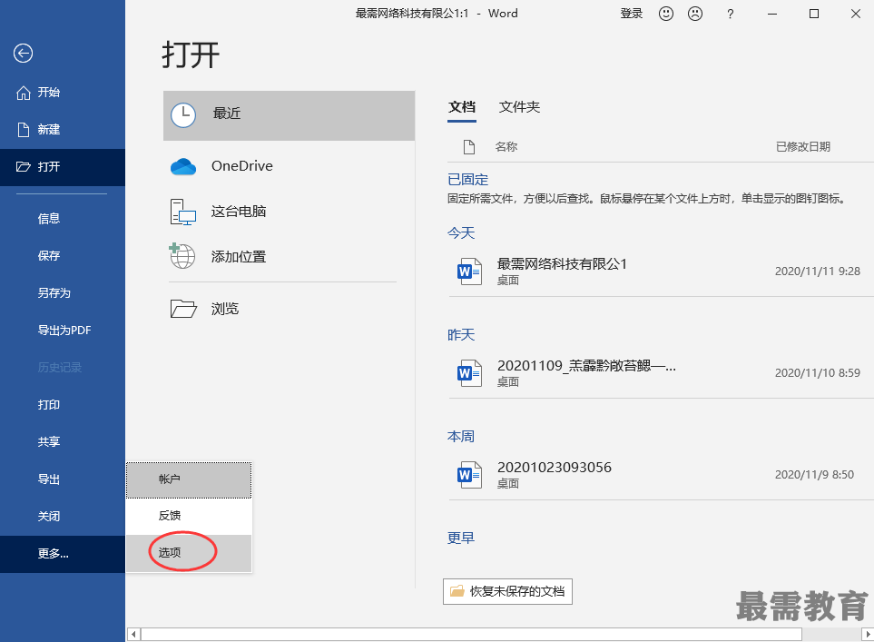Expand the 更多... menu entry
The width and height of the screenshot is (874, 642).
(63, 554)
